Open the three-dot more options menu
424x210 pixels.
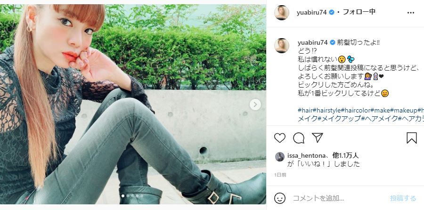(410, 12)
